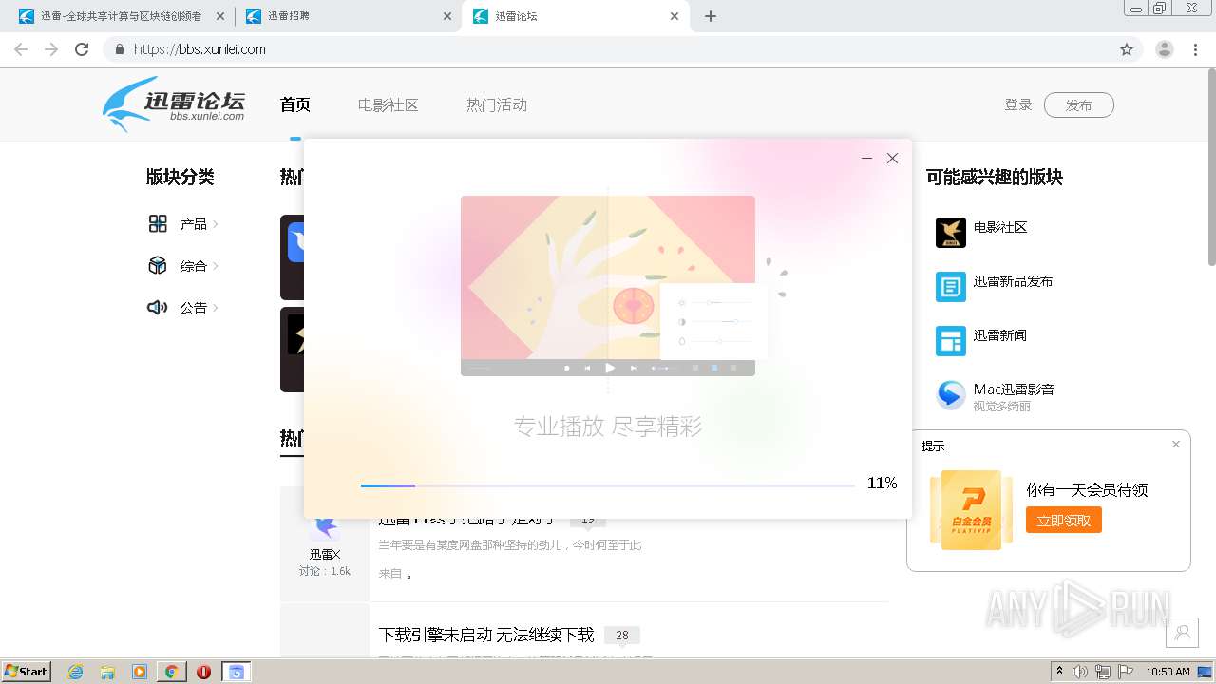Select the 电影社区 nav tab
This screenshot has height=684, width=1216.
click(x=389, y=105)
